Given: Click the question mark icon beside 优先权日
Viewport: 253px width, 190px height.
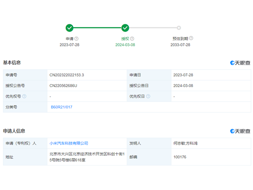Looking at the screenshot, I should (148, 96).
